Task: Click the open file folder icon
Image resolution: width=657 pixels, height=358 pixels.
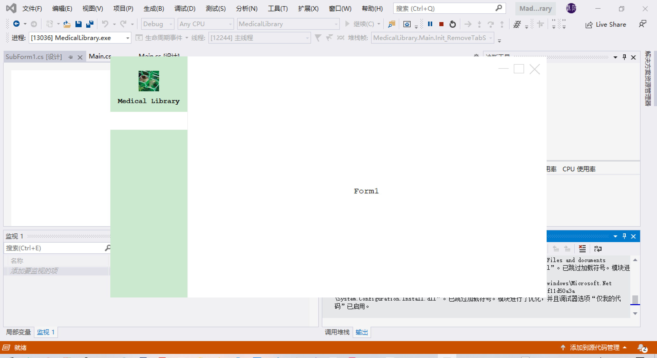Action: pyautogui.click(x=67, y=24)
